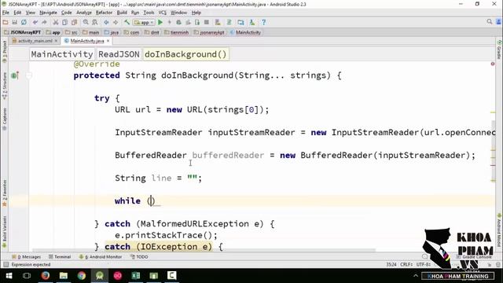Click the MainActivity code breadcrumb label

[x=62, y=54]
